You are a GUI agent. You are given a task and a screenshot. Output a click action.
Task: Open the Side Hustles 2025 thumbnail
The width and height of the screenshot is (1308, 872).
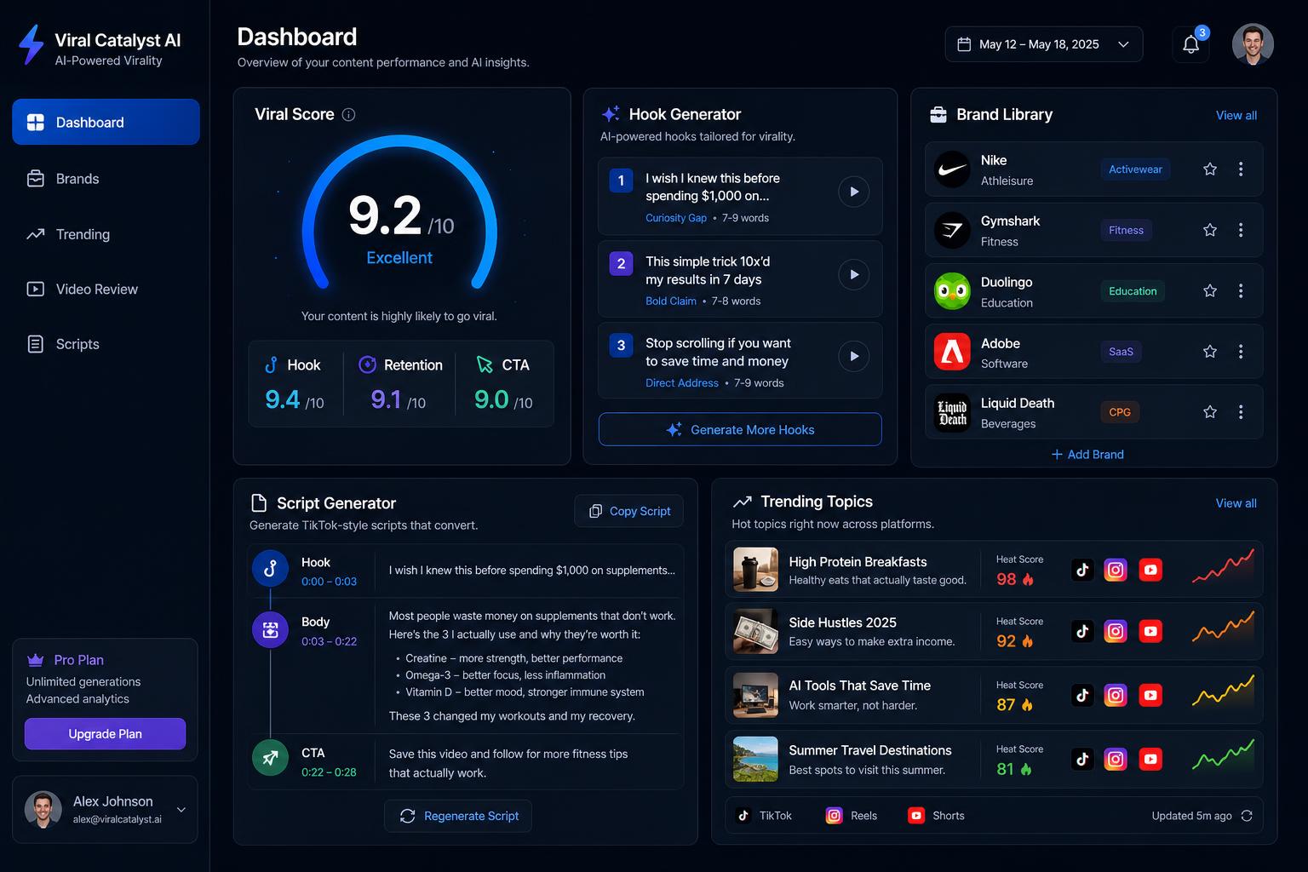tap(755, 631)
